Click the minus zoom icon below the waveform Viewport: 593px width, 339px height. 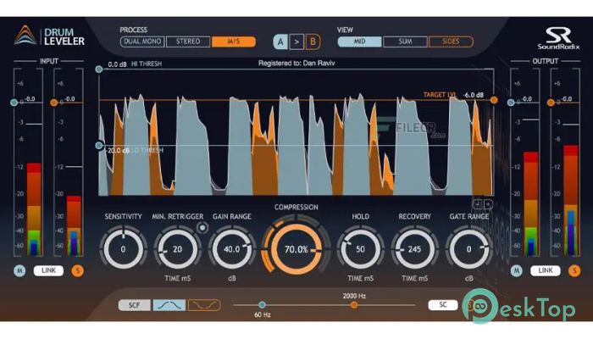click(x=478, y=204)
